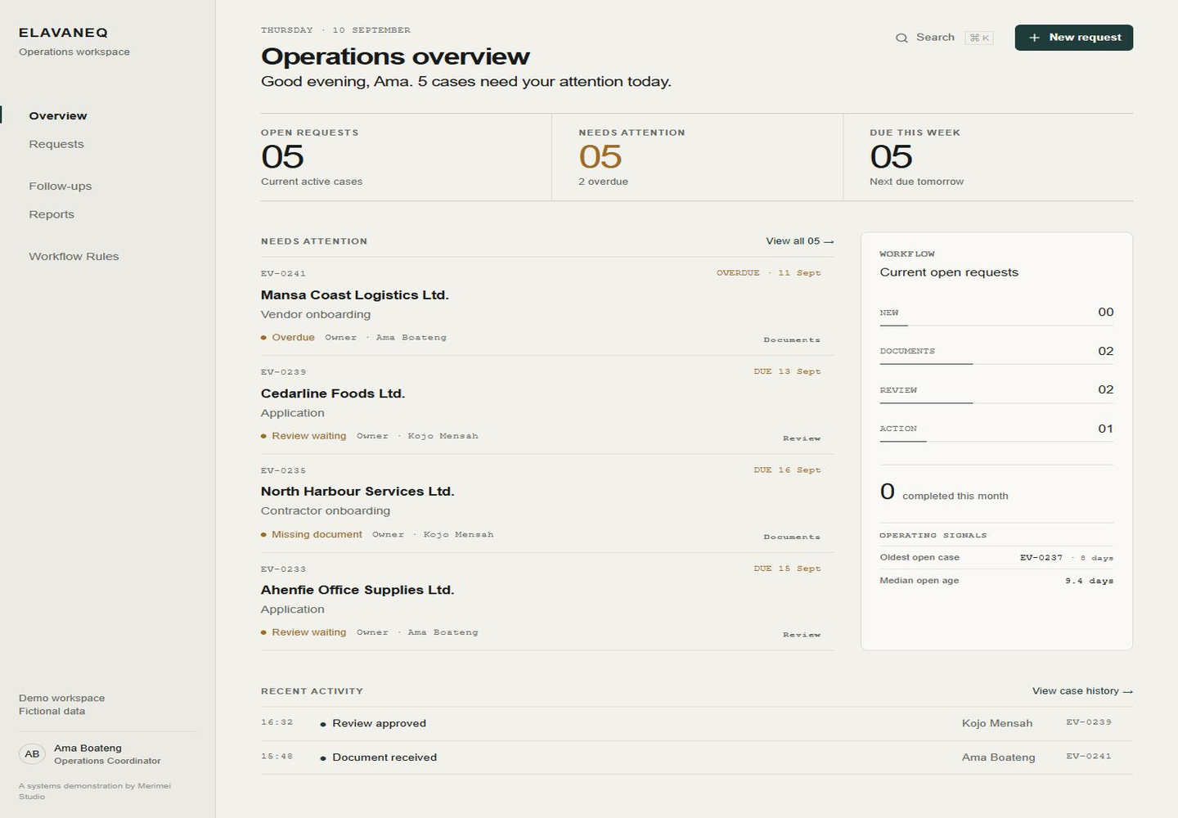
Task: Click EV-0239 in recent activity
Action: coord(1089,722)
